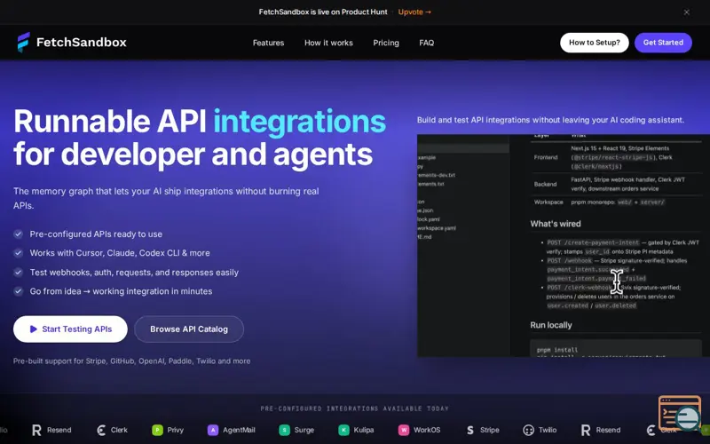Image resolution: width=710 pixels, height=444 pixels.
Task: Select the Surge integration icon
Action: [x=284, y=430]
